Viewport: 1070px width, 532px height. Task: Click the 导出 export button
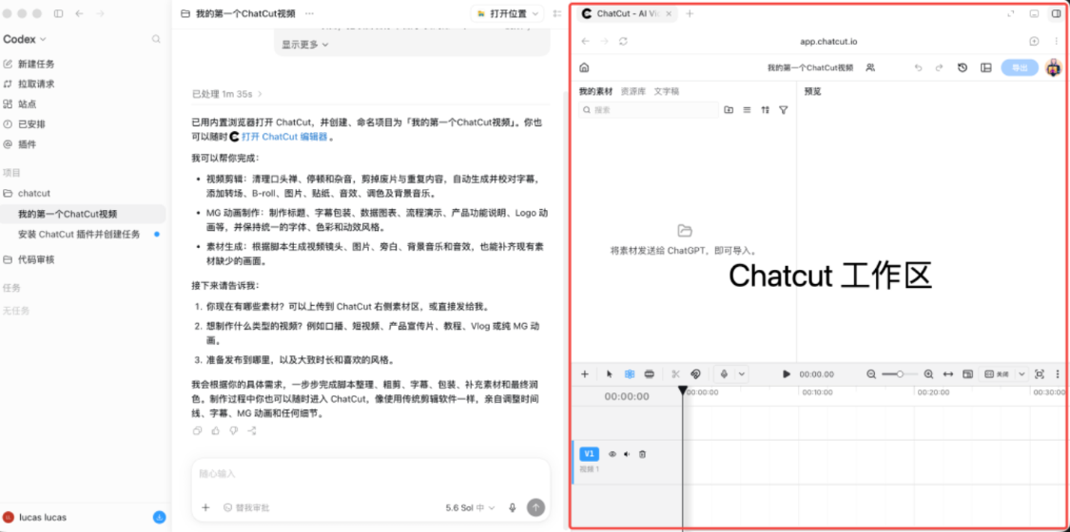click(x=1020, y=67)
